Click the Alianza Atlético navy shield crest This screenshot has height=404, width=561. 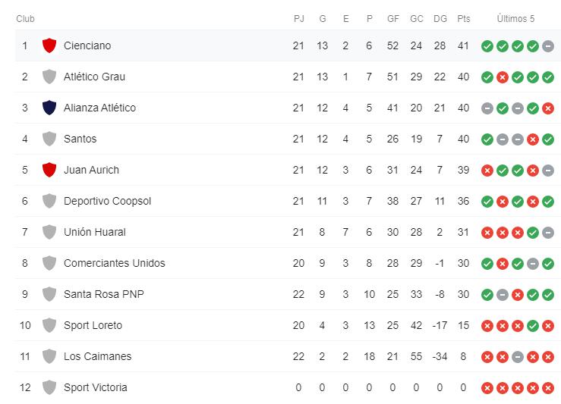49,108
